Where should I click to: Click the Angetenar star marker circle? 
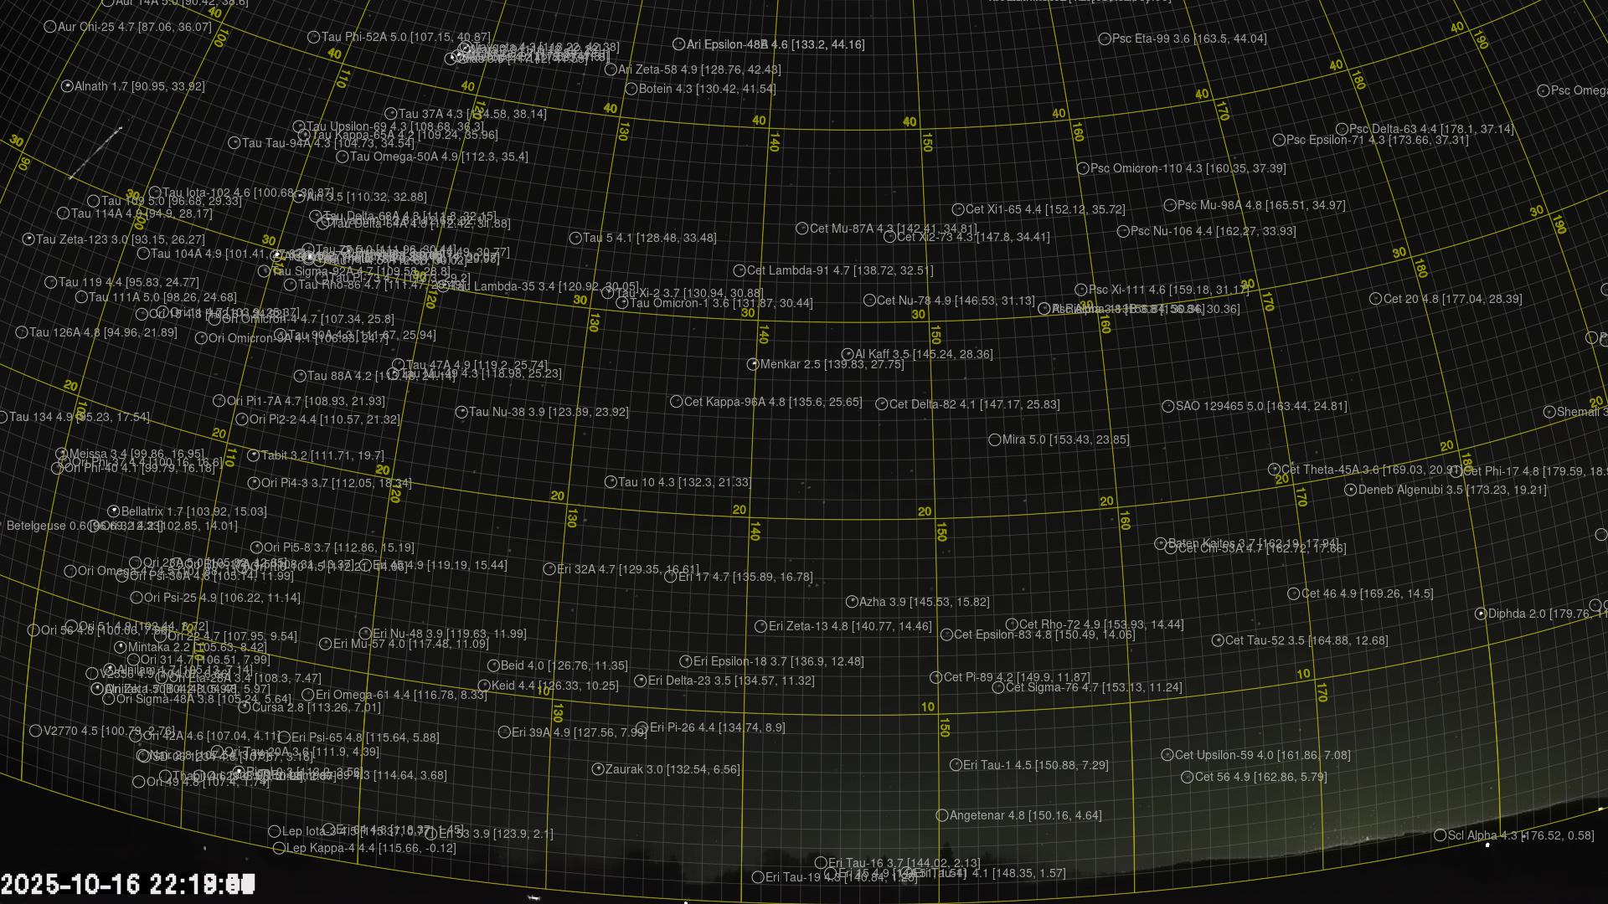941,815
